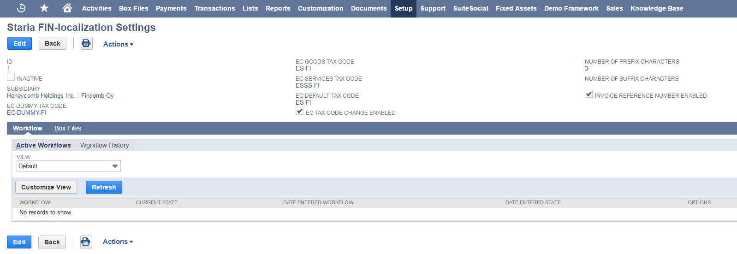Open the Transactions menu
This screenshot has width=737, height=254.
(214, 8)
